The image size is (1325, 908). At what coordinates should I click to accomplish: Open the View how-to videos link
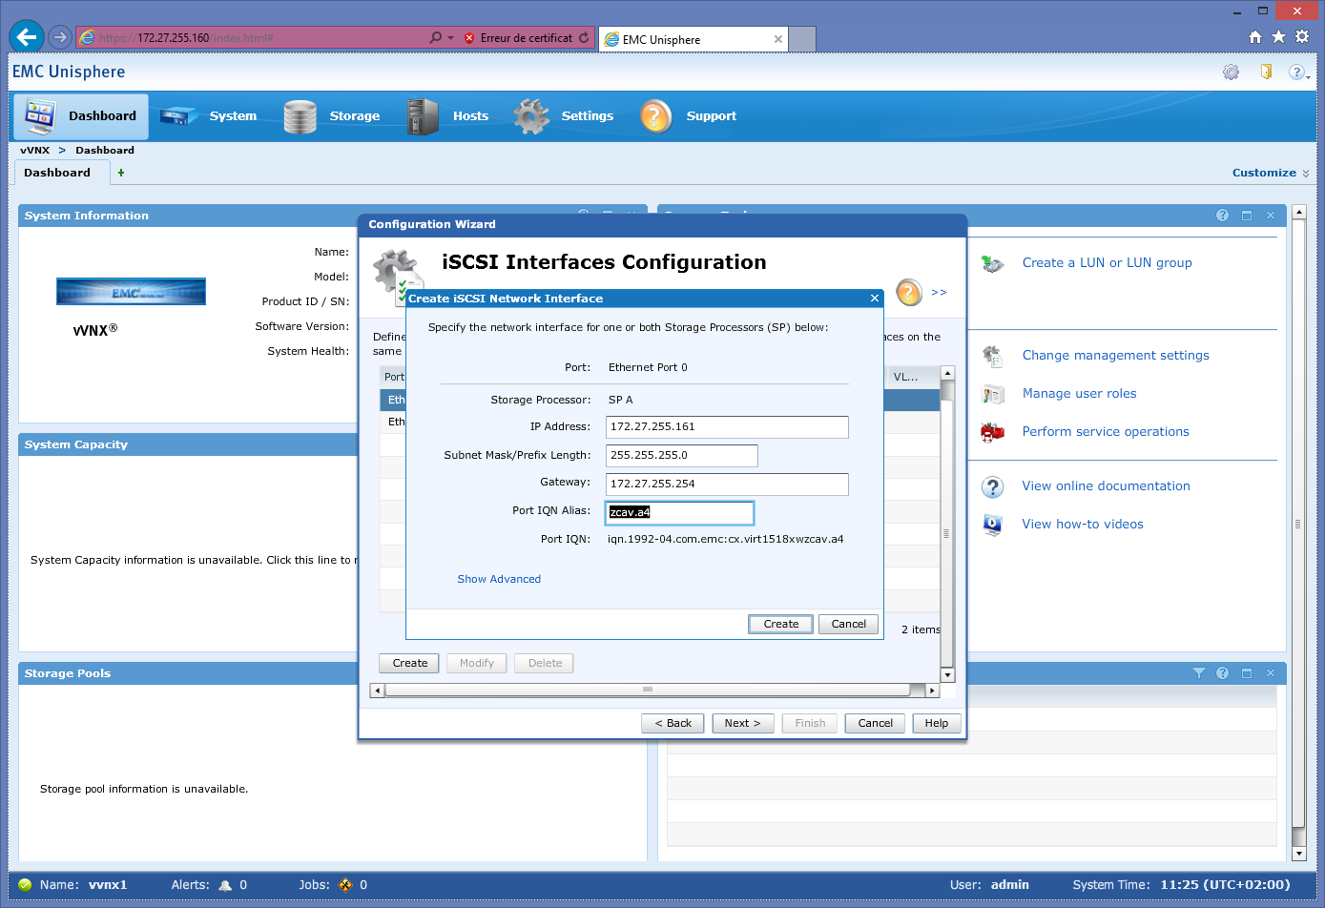coord(1083,525)
